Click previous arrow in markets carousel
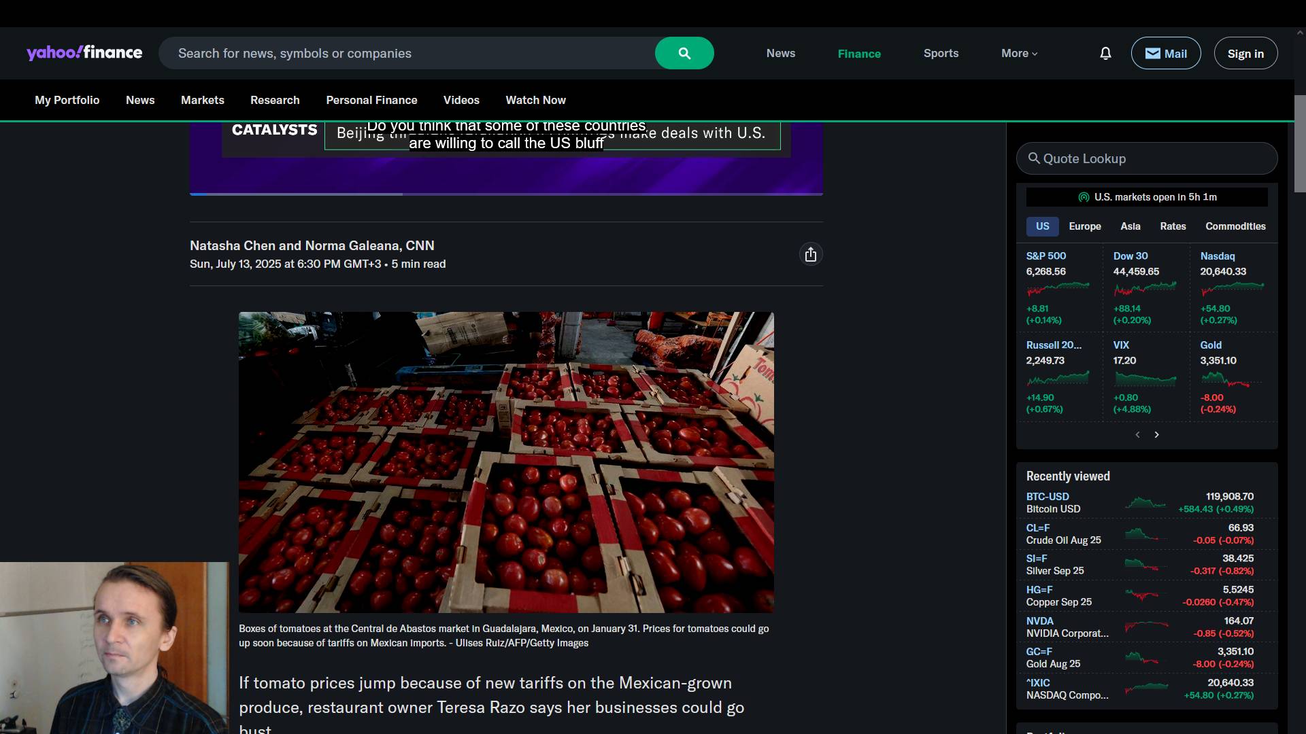This screenshot has width=1306, height=734. (1137, 434)
